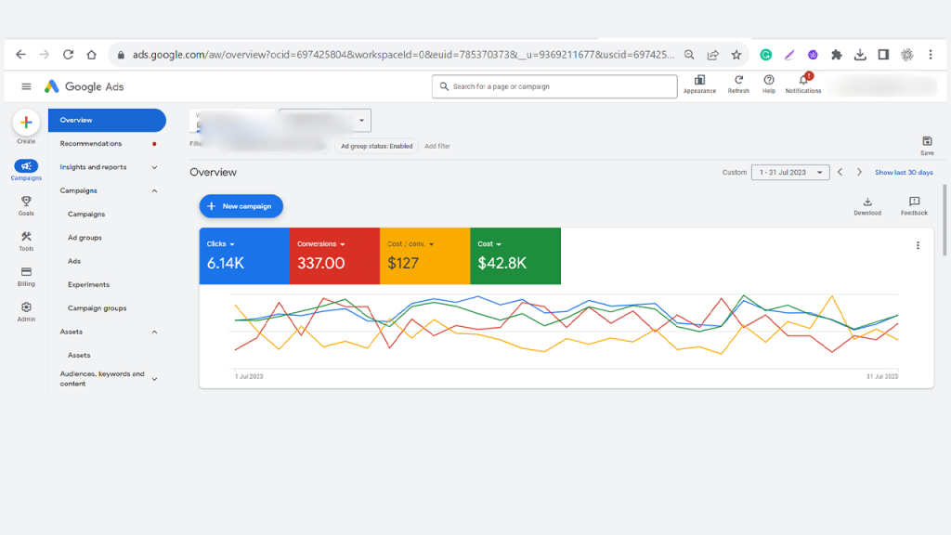This screenshot has width=951, height=535.
Task: Open Experiments page
Action: click(88, 285)
